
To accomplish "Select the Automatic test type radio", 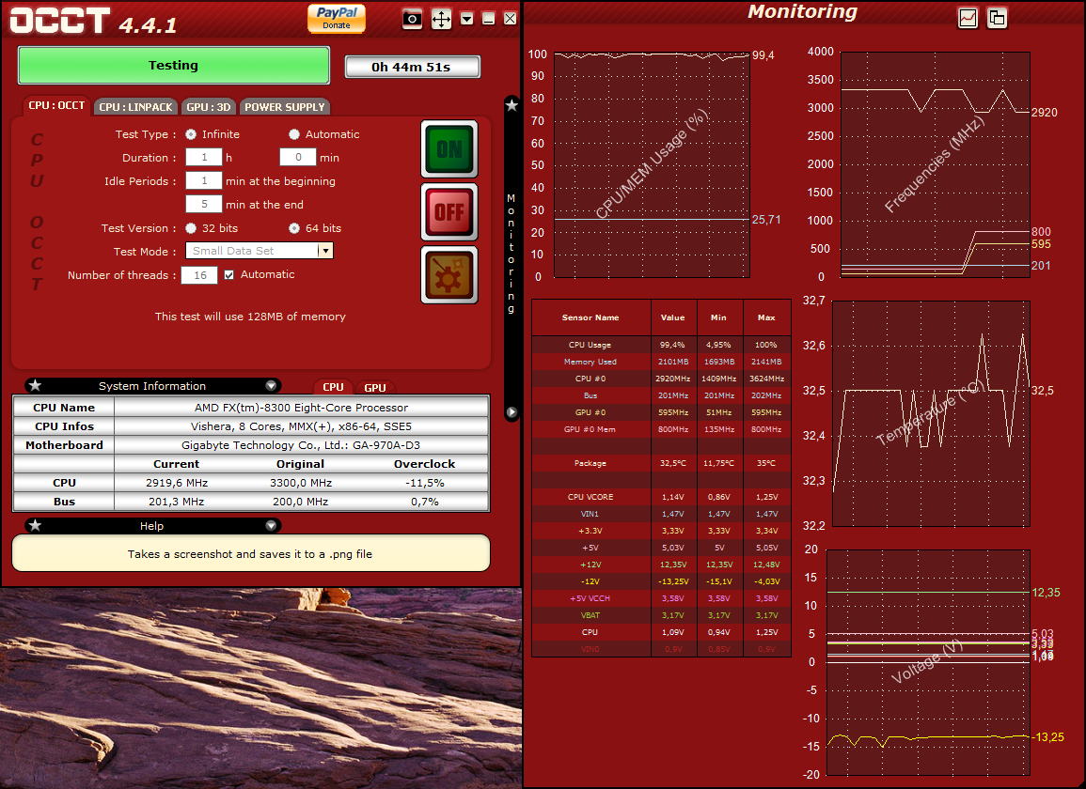I will pyautogui.click(x=294, y=134).
